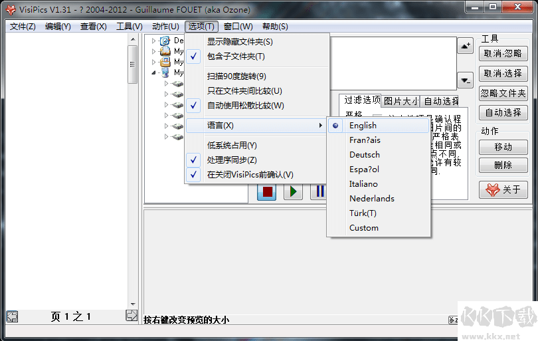
Task: Enable 扫描90度旋转(9) option
Action: 256,76
